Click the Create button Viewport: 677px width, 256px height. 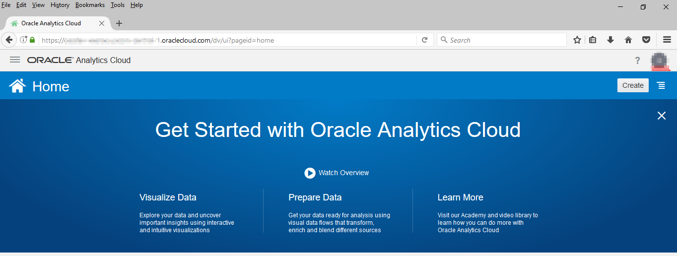[x=633, y=85]
